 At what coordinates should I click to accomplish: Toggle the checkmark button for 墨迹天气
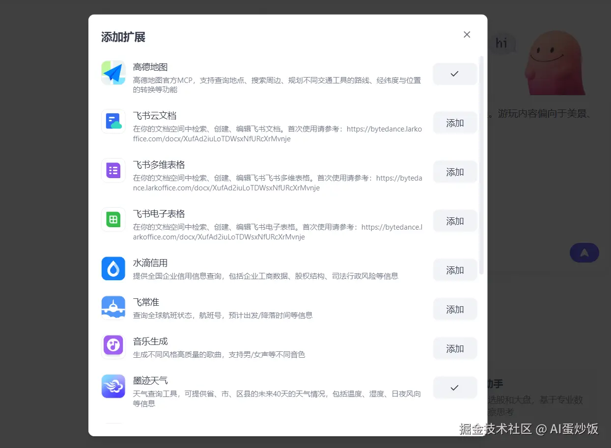(x=455, y=388)
